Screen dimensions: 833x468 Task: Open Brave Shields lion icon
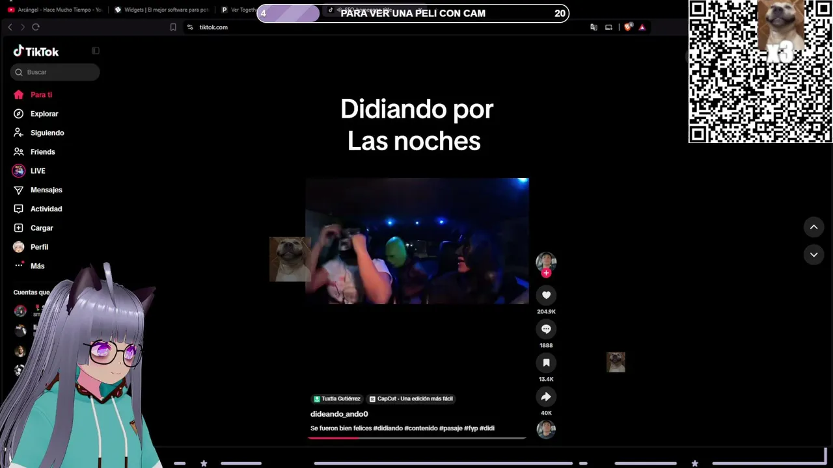(x=627, y=27)
